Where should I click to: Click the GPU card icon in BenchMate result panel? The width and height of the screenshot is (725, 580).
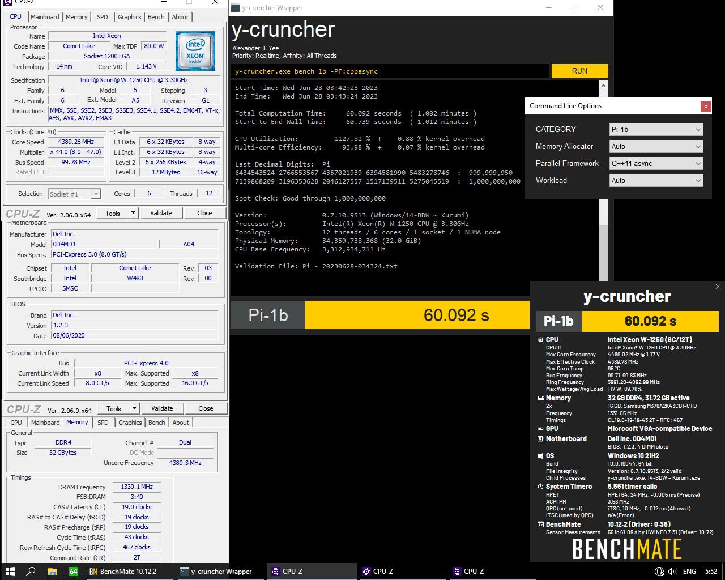[x=540, y=429]
